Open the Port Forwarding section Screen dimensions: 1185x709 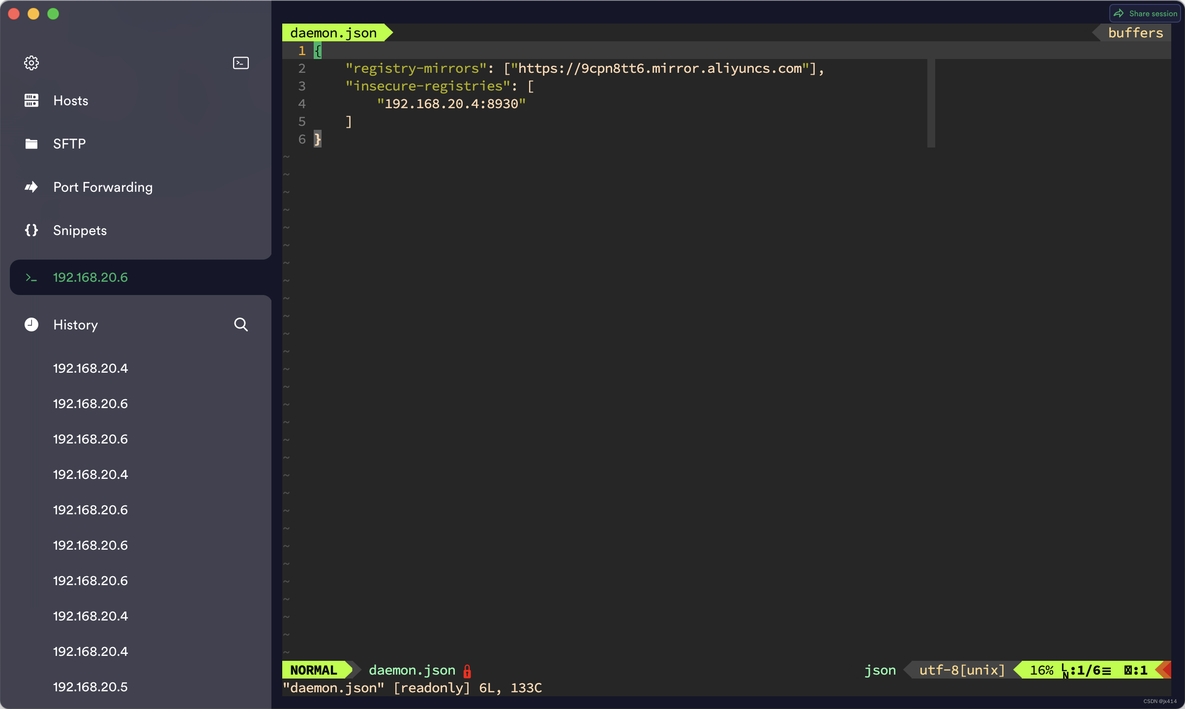click(103, 187)
